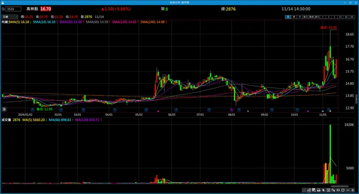Select the arrow pointer cursor tool
359x194 pixels.
pos(323,190)
